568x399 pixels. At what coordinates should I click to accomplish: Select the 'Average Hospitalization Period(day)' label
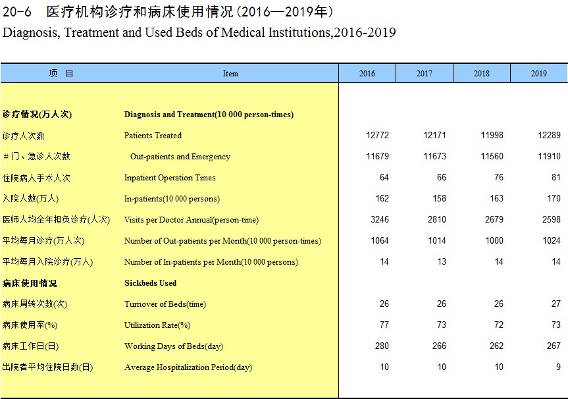point(188,367)
